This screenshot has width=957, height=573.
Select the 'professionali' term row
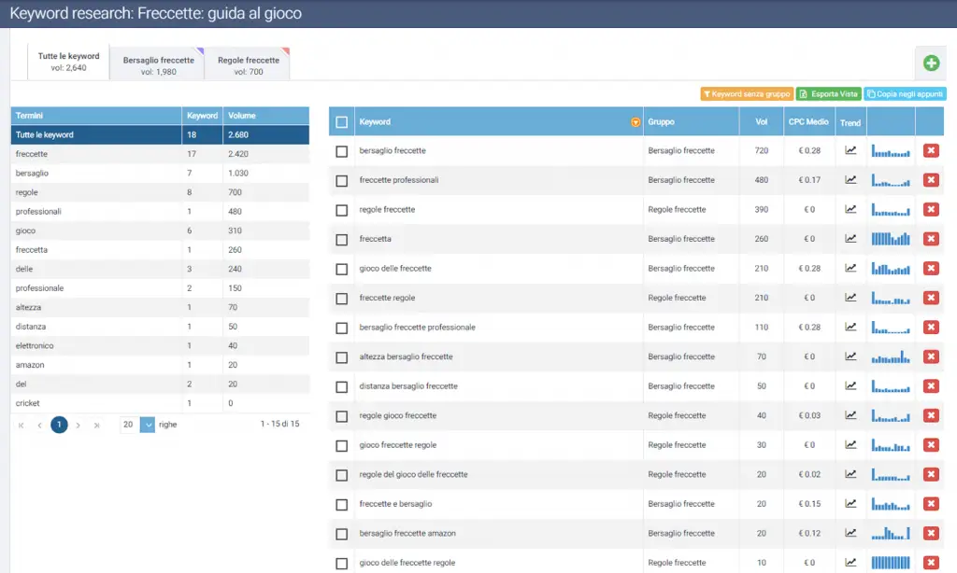click(160, 212)
